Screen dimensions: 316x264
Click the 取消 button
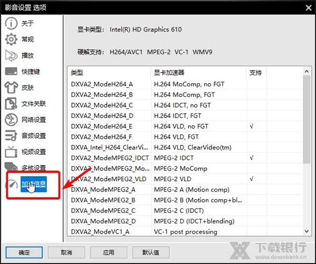point(66,252)
